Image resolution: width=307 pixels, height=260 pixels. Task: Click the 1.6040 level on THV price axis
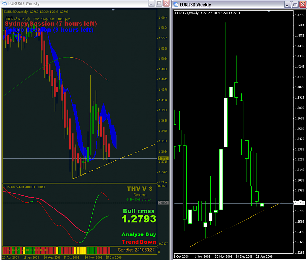(163, 18)
